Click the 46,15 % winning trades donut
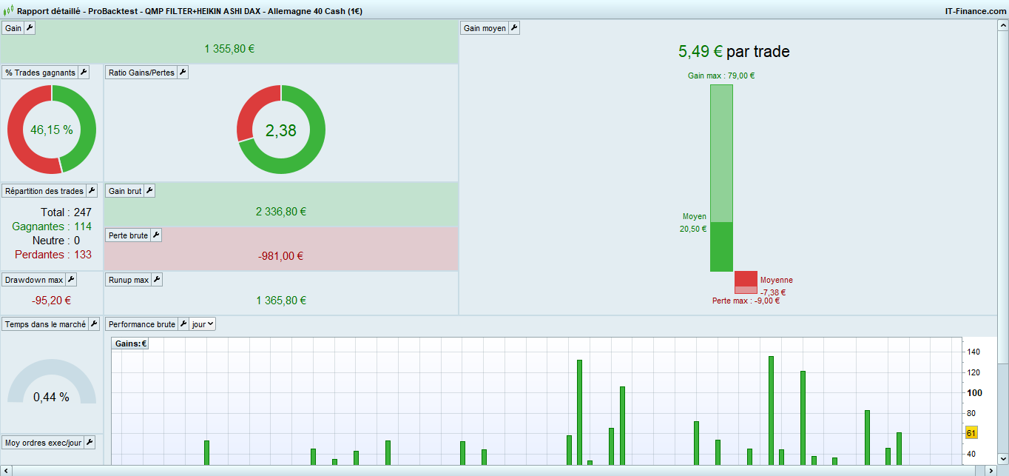 point(52,130)
